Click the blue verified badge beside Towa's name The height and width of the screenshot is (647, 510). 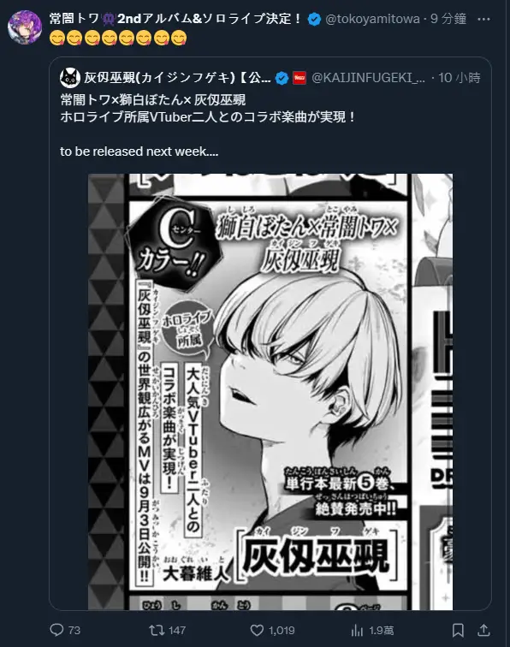click(x=314, y=19)
